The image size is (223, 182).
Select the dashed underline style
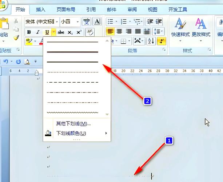point(72,82)
